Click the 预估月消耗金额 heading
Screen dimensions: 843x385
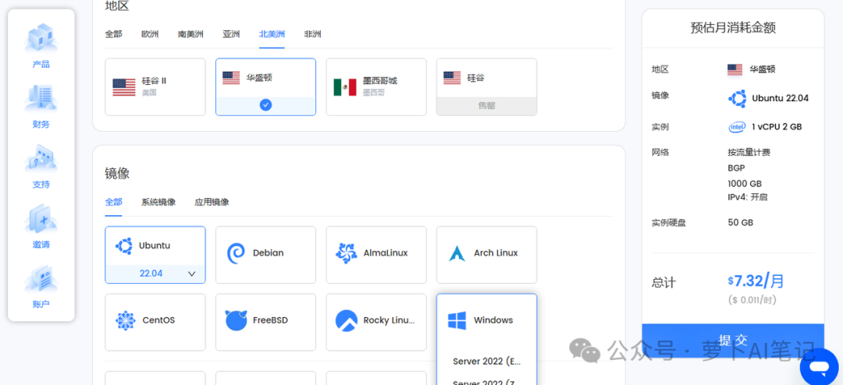click(x=733, y=27)
